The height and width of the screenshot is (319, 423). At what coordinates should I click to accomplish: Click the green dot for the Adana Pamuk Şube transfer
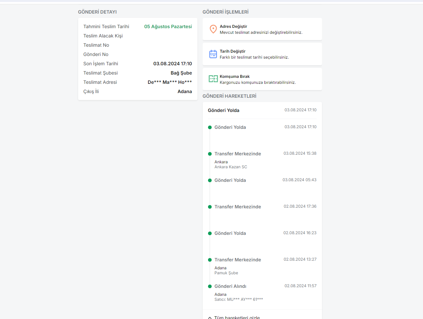click(x=210, y=260)
